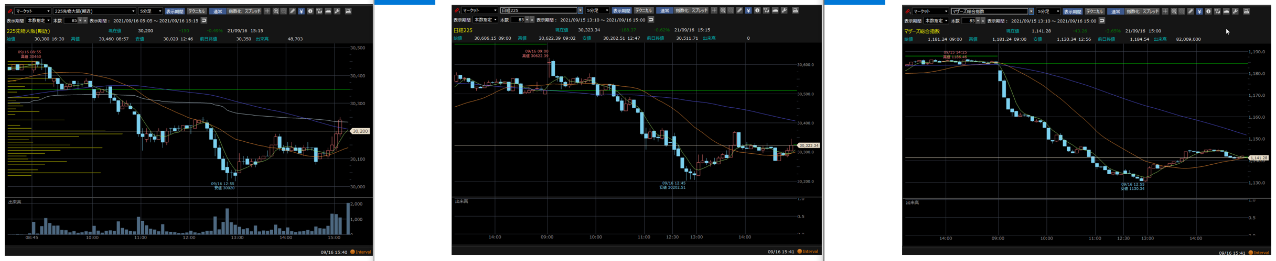Expand the 5分足 timeframe dropdown in 日経225 chart
The width and height of the screenshot is (1276, 261).
point(607,10)
